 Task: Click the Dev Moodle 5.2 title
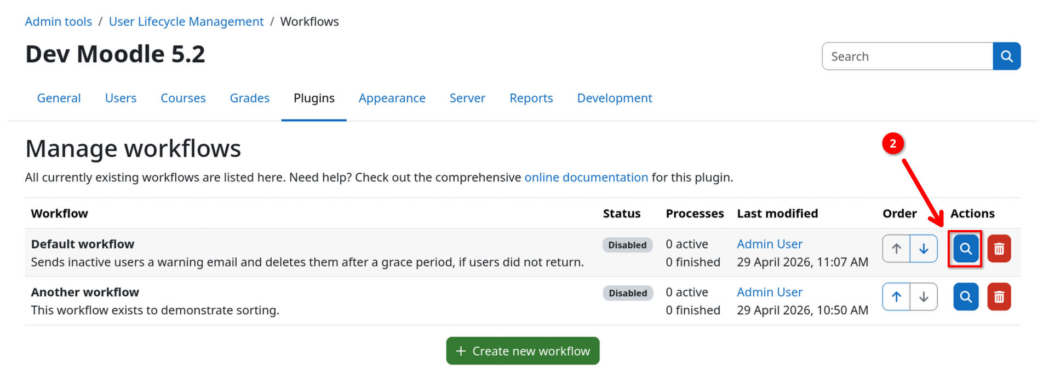(115, 54)
